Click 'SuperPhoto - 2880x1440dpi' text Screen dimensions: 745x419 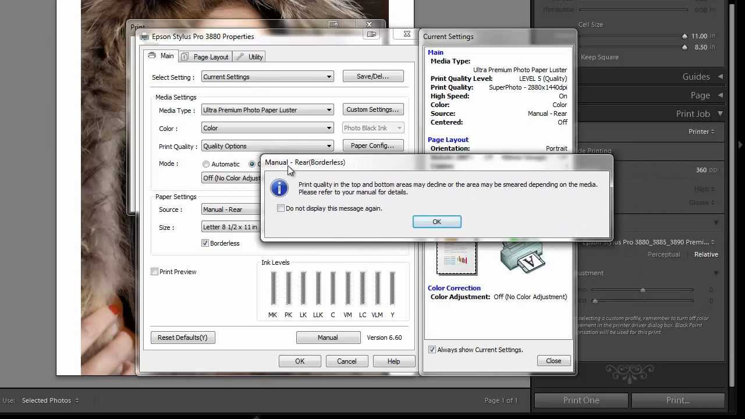pos(528,87)
